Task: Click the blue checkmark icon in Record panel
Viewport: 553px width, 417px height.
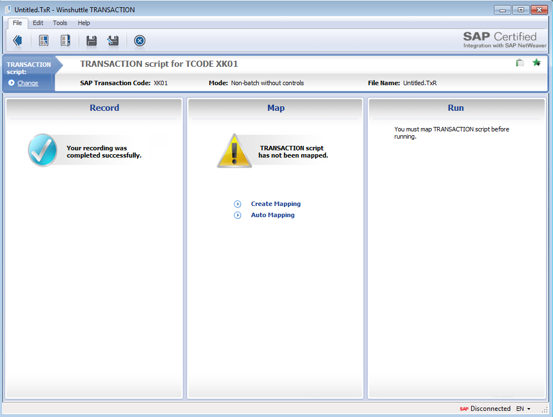Action: tap(42, 150)
